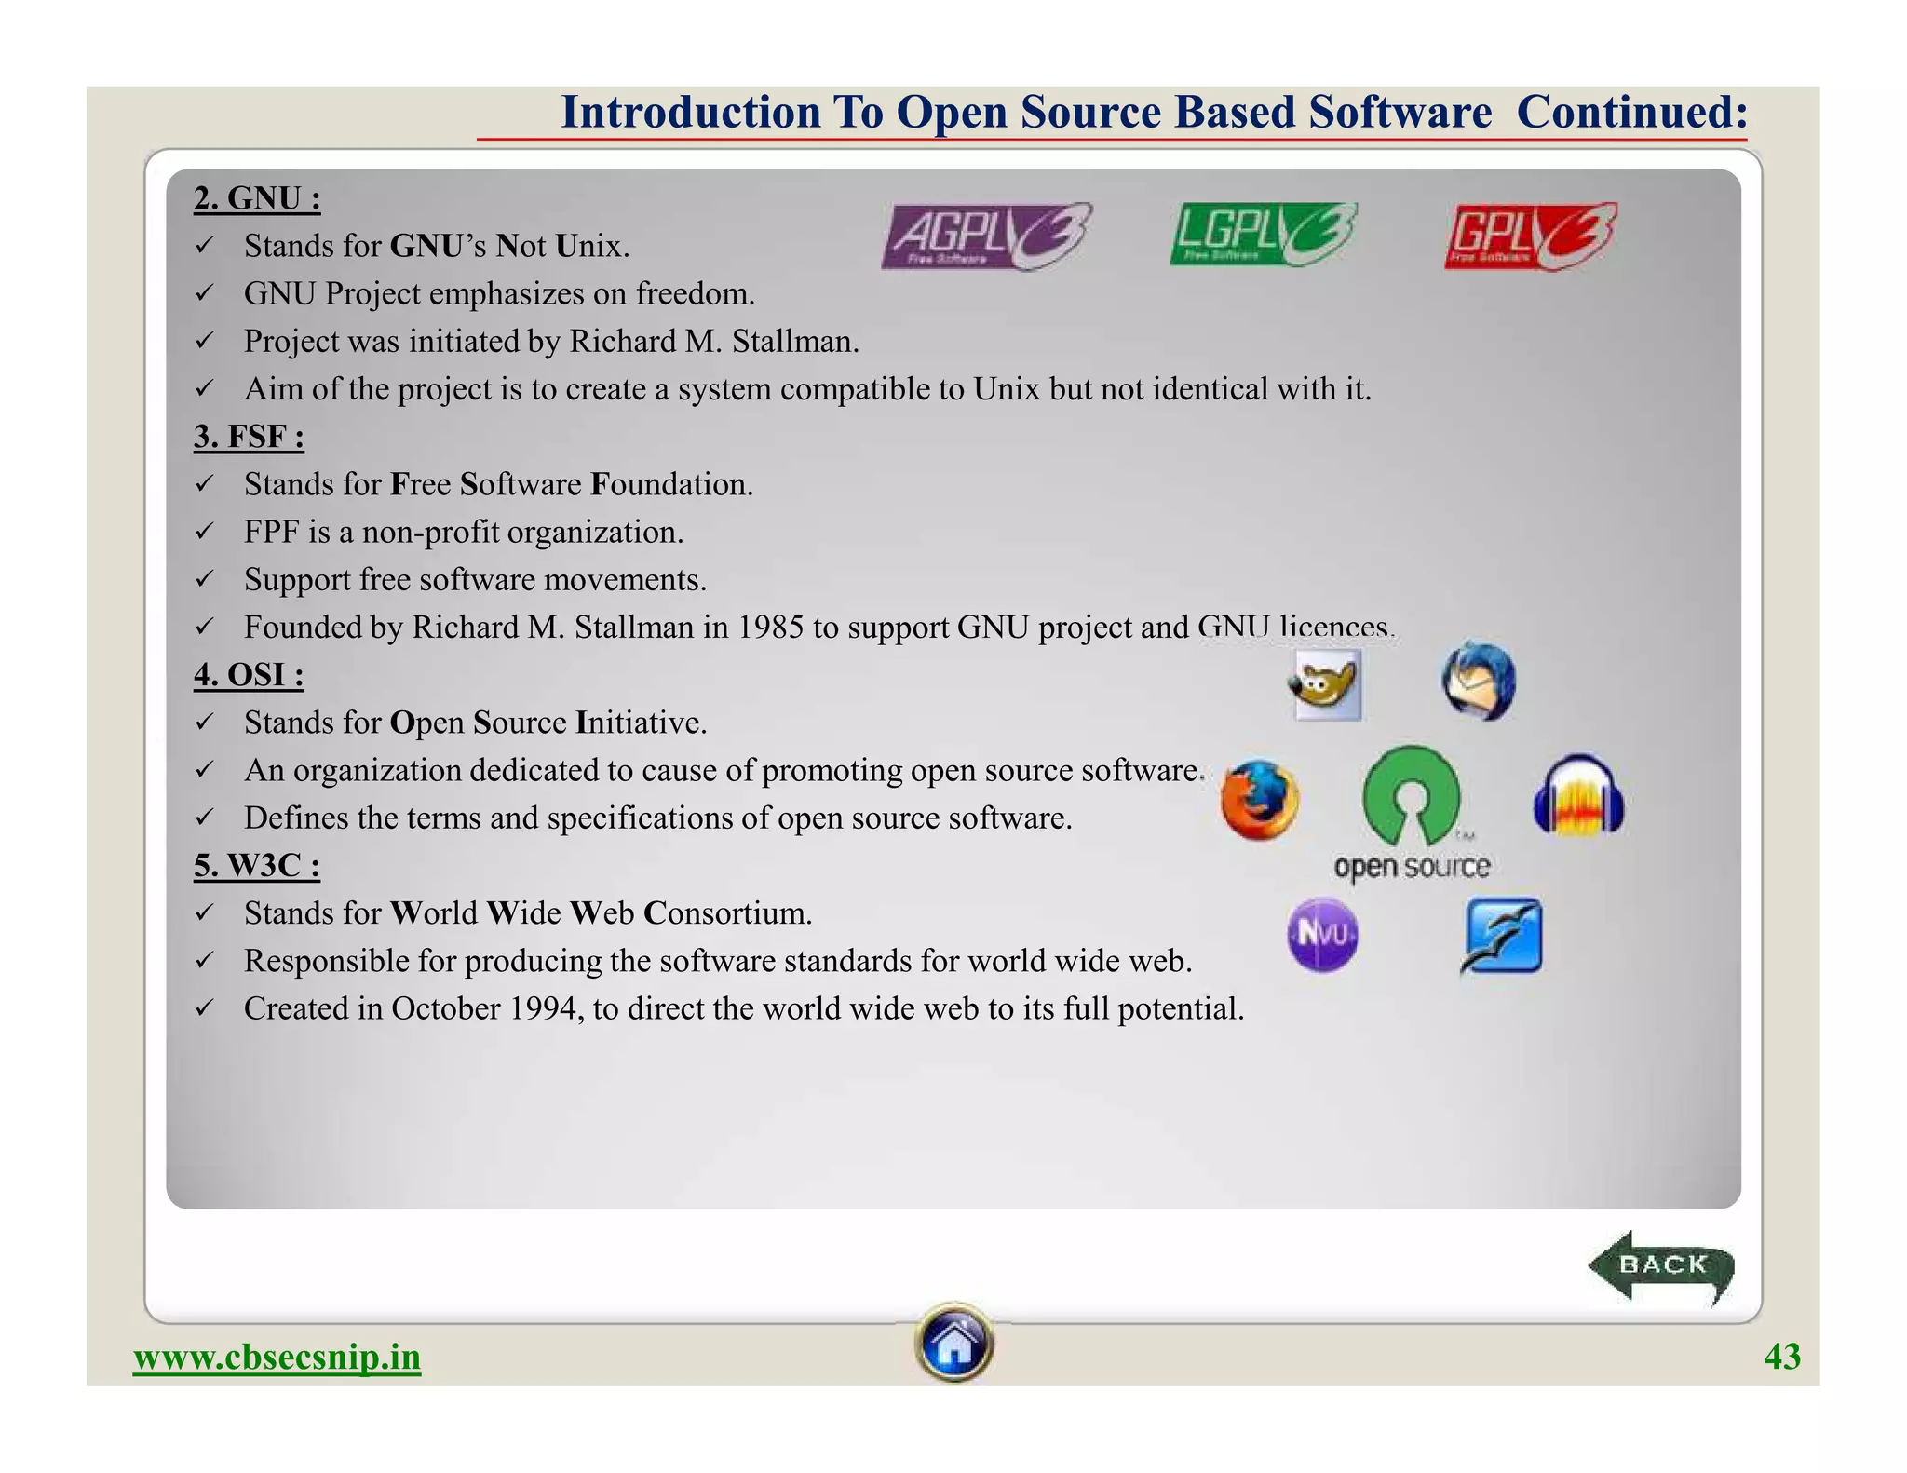Click the line starting 'Aim of the project'
Screen dimensions: 1907x1473
pyautogui.click(x=807, y=389)
